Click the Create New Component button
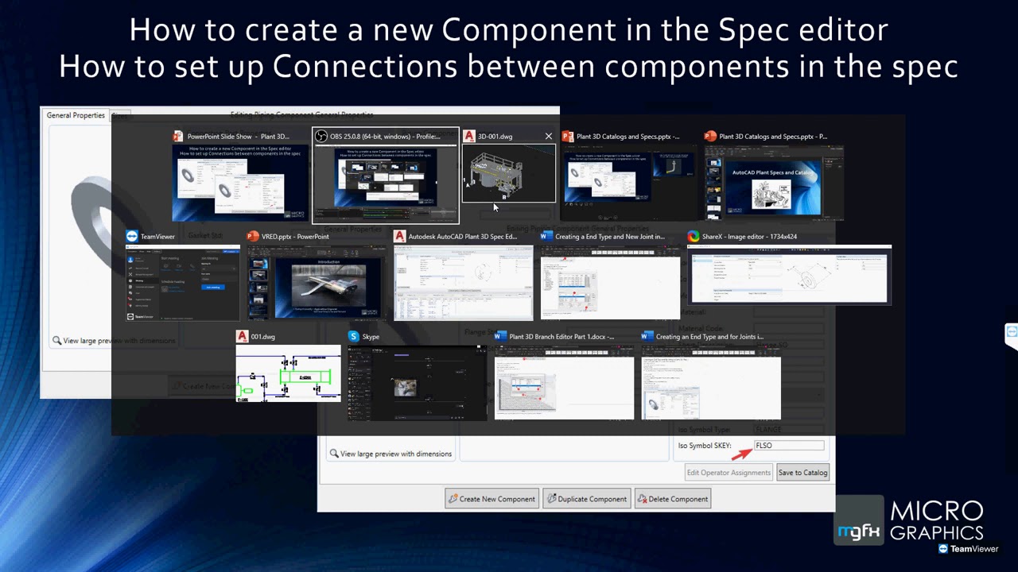The width and height of the screenshot is (1018, 572). coord(492,499)
